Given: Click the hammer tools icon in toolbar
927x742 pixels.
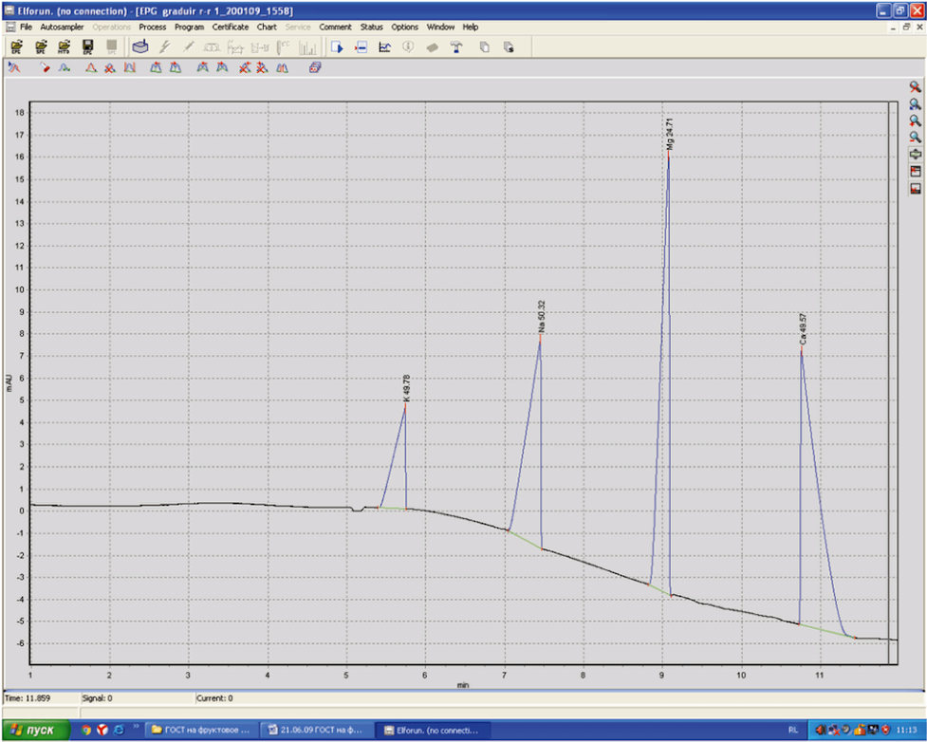Looking at the screenshot, I should tap(455, 46).
